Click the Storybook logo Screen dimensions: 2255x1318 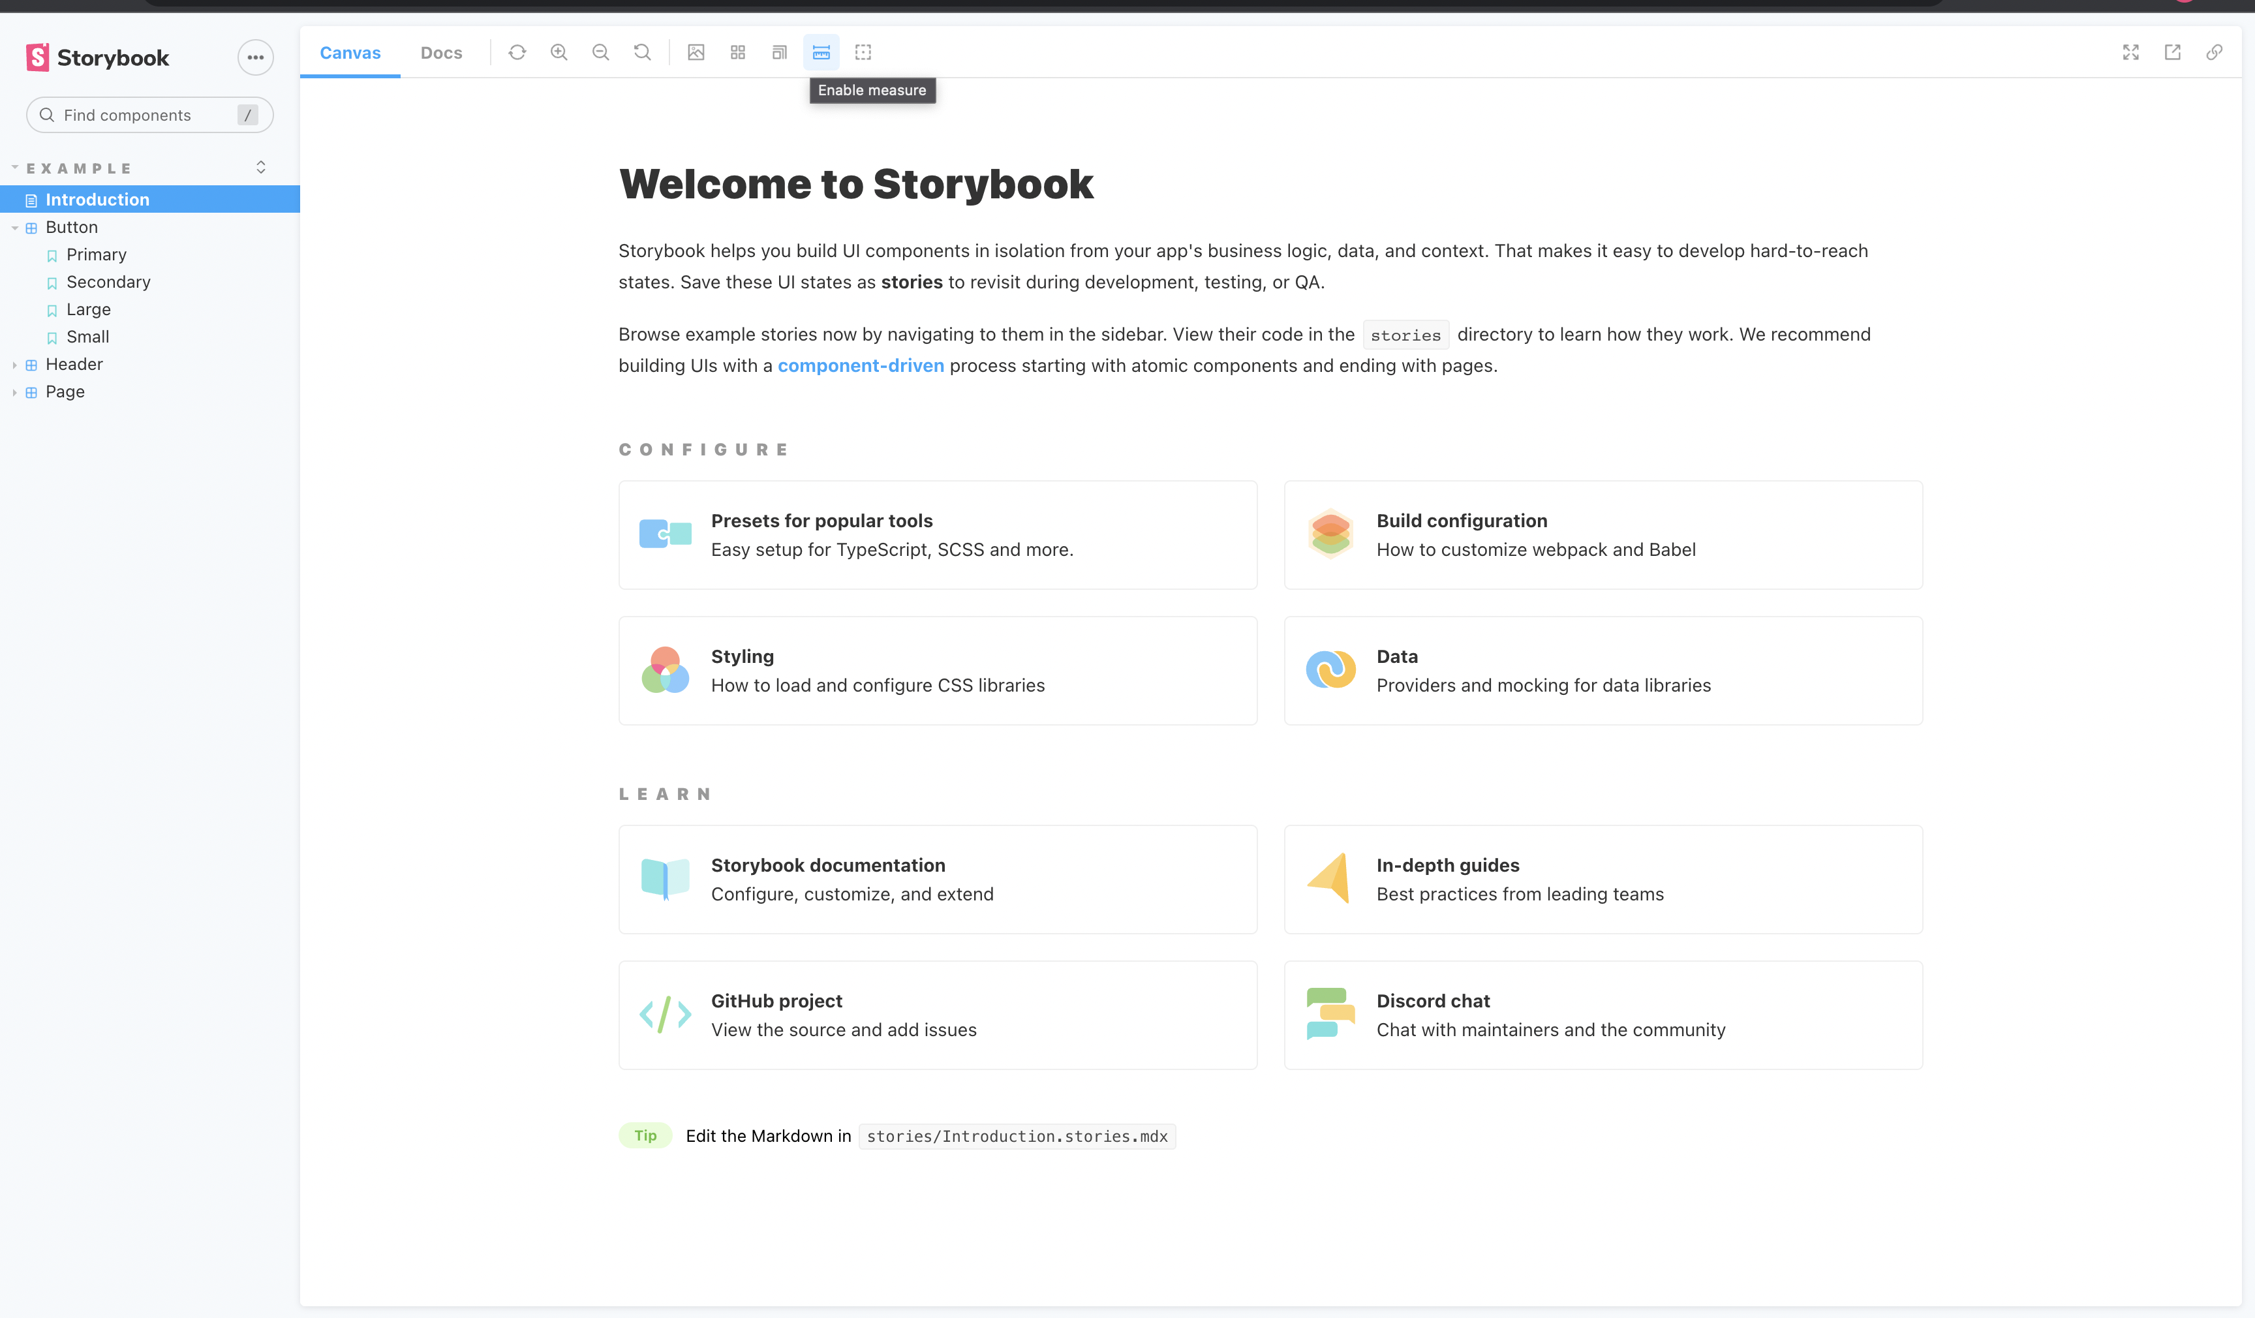[x=97, y=57]
